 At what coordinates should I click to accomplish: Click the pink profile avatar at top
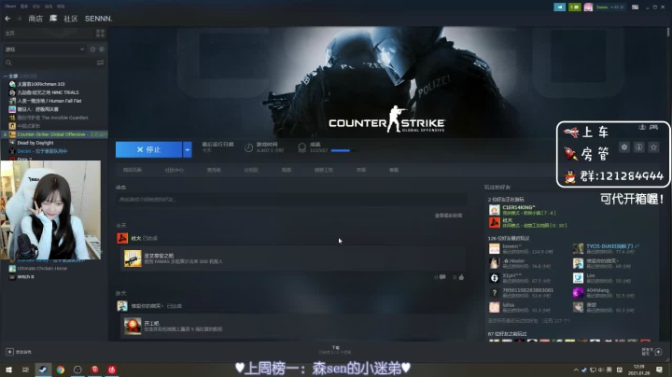coord(588,7)
